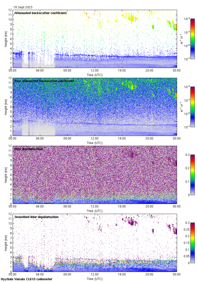The image size is (197, 282).
Task: Click the Height (km) axis label of bottom panel
Action: click(6, 243)
